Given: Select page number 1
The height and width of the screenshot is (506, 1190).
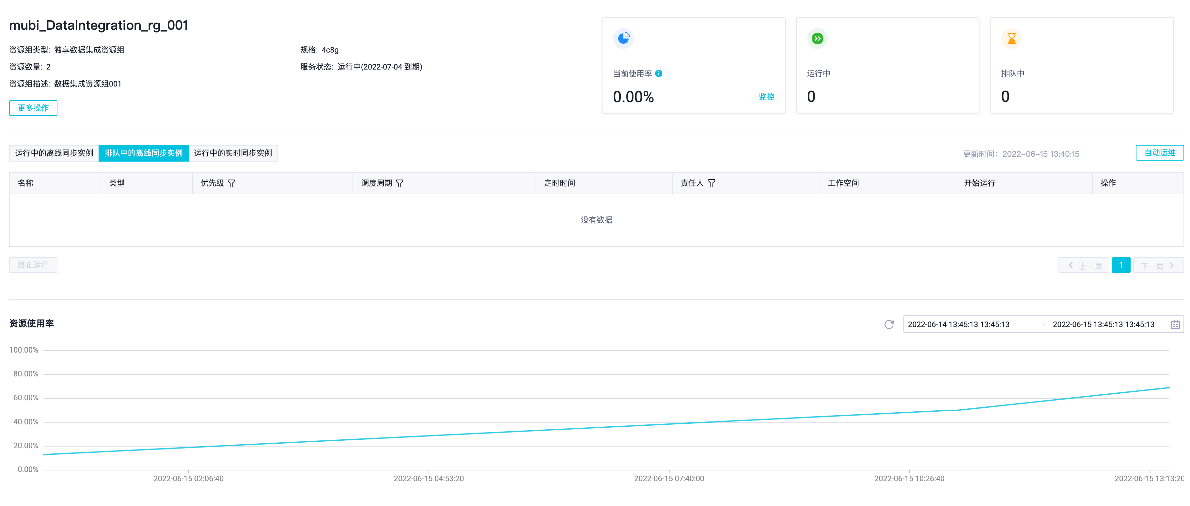Looking at the screenshot, I should (x=1121, y=265).
